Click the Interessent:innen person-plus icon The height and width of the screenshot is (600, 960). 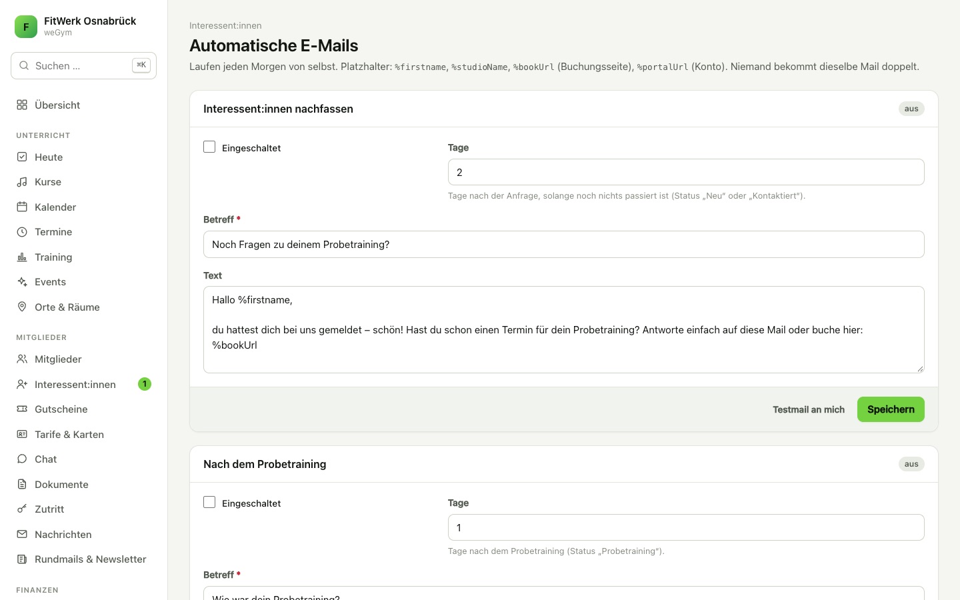tap(22, 384)
